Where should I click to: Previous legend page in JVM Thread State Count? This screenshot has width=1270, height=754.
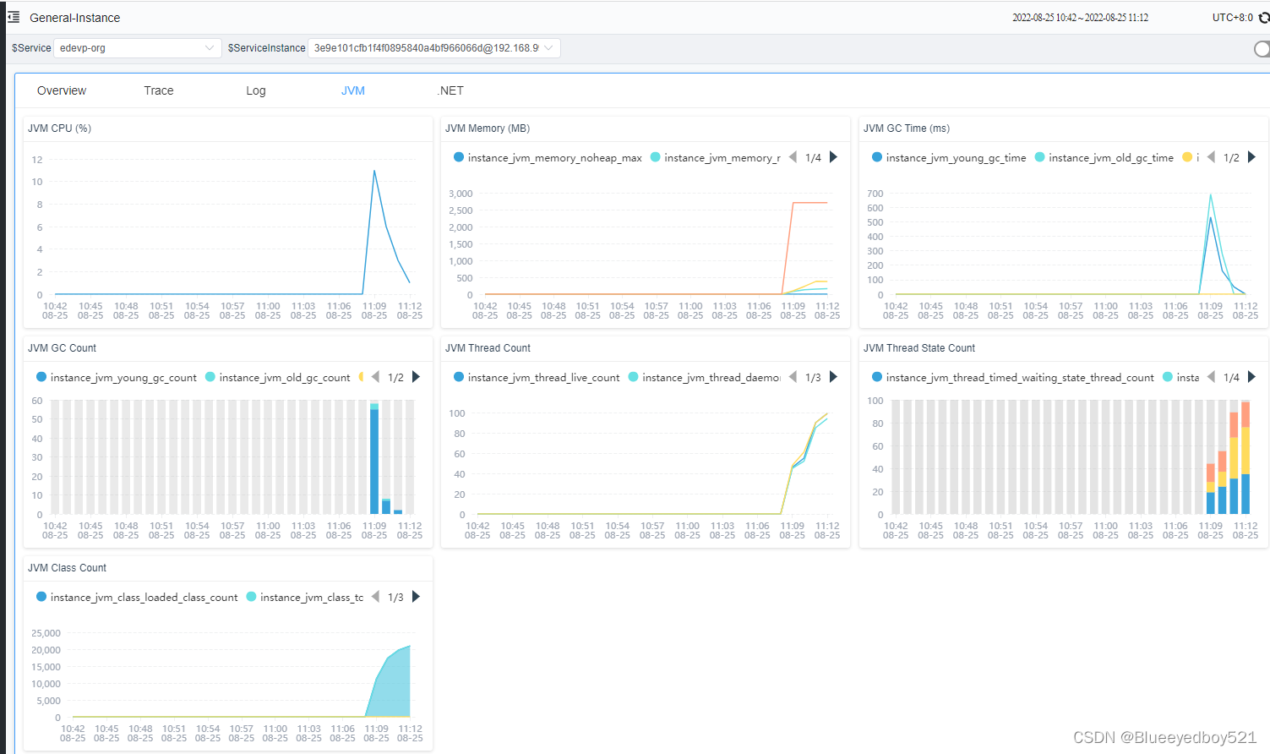(1211, 377)
